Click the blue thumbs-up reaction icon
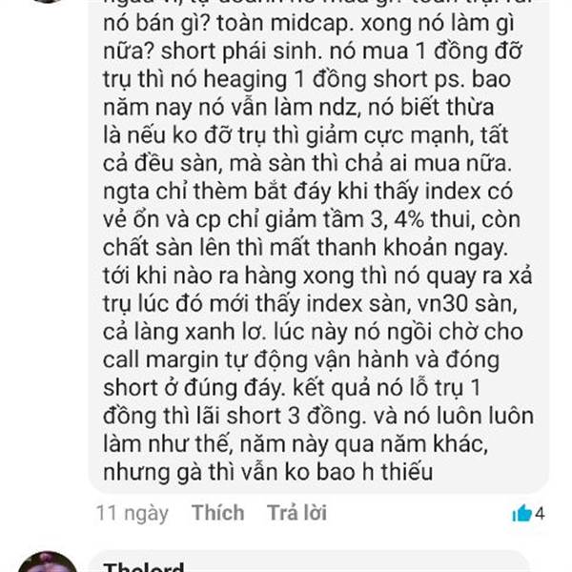 pos(521,513)
